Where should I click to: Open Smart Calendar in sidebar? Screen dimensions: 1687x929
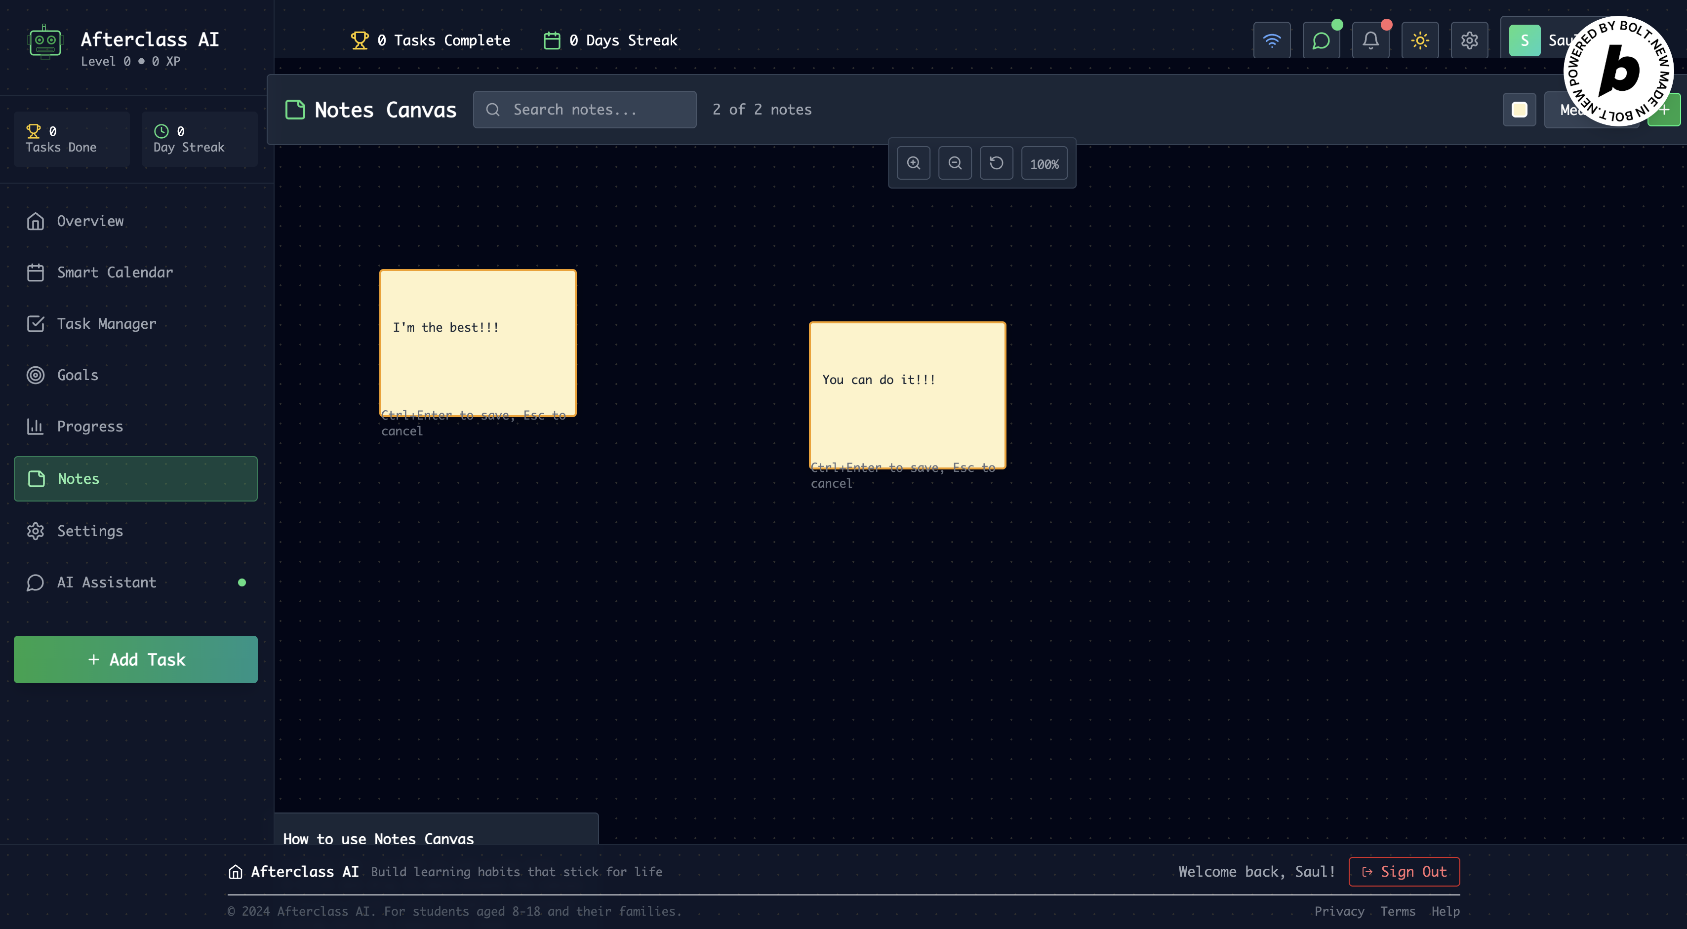tap(115, 272)
